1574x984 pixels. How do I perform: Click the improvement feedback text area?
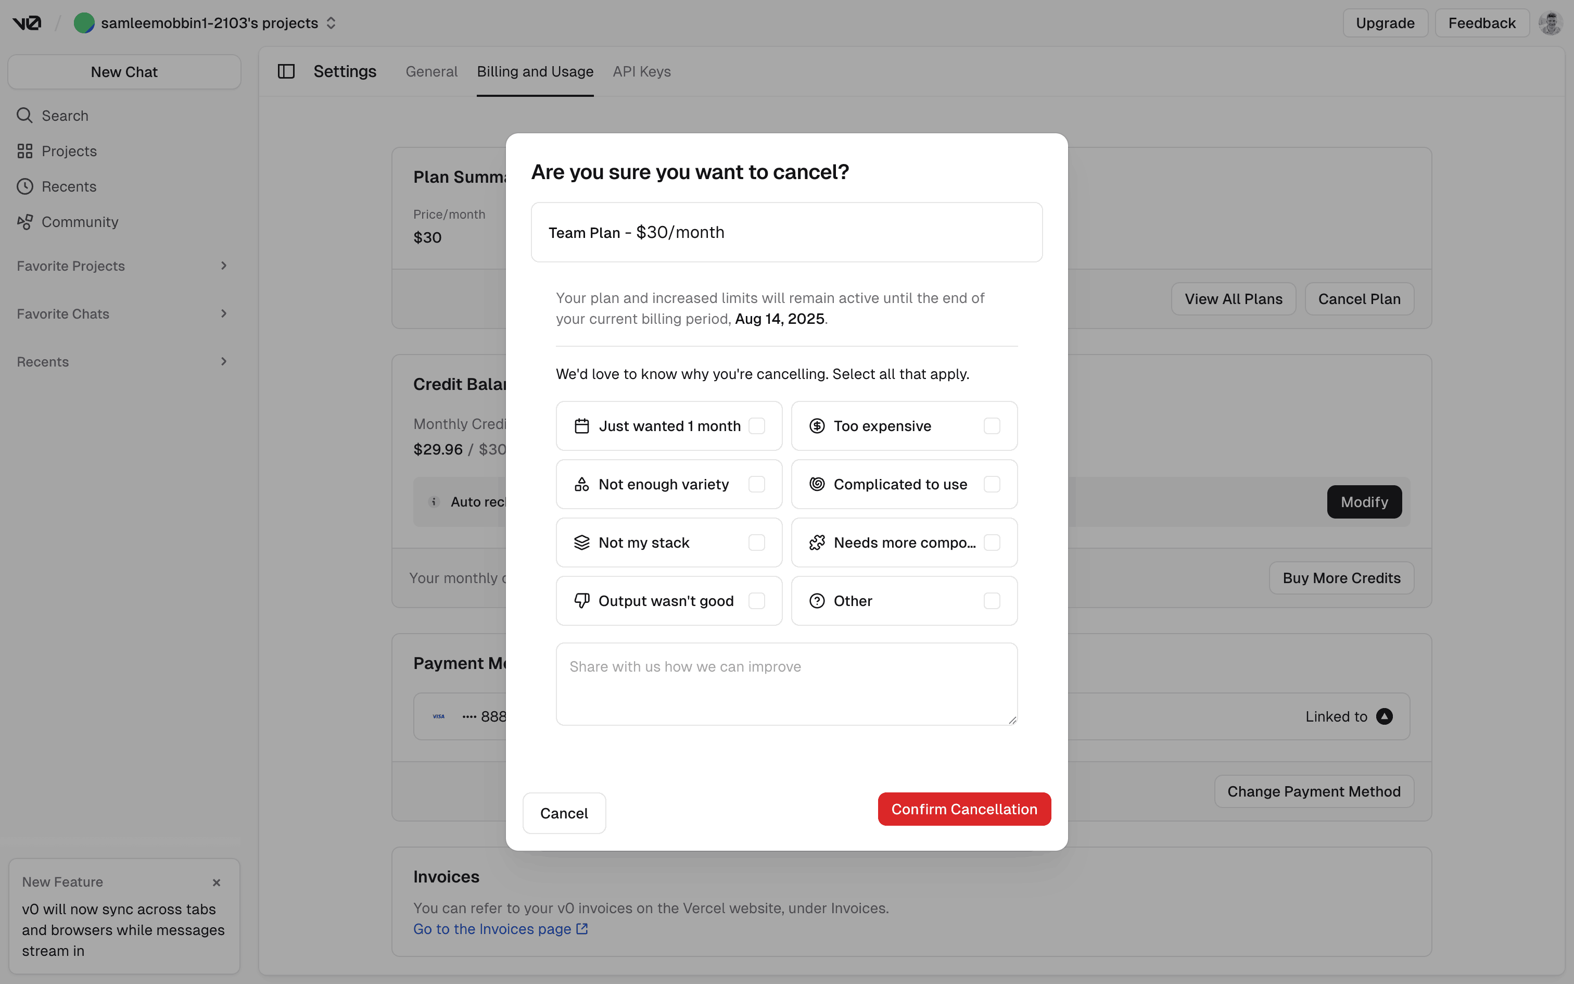pos(786,683)
